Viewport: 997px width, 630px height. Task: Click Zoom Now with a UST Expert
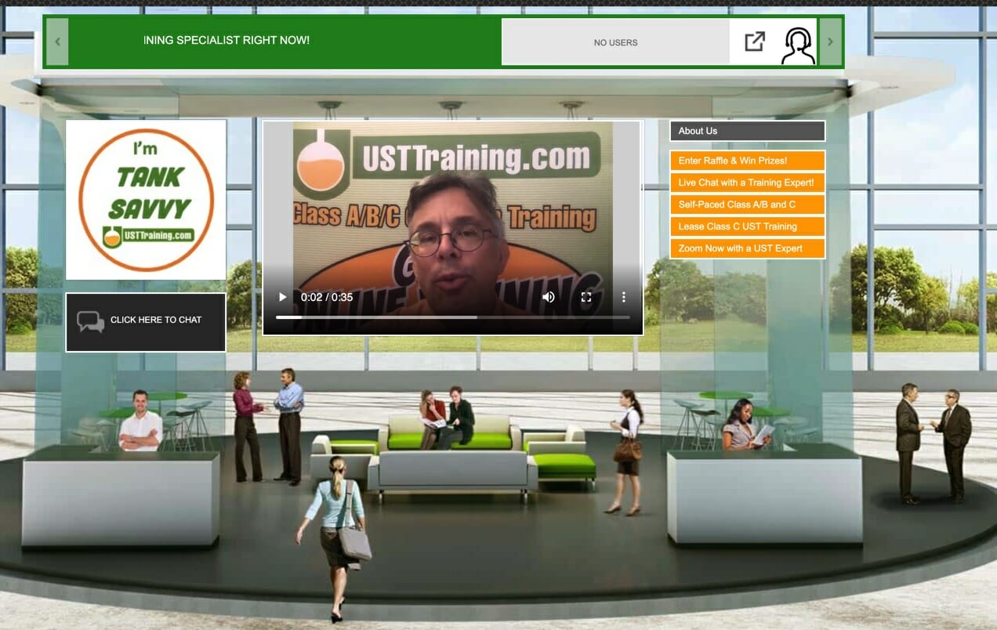point(747,248)
